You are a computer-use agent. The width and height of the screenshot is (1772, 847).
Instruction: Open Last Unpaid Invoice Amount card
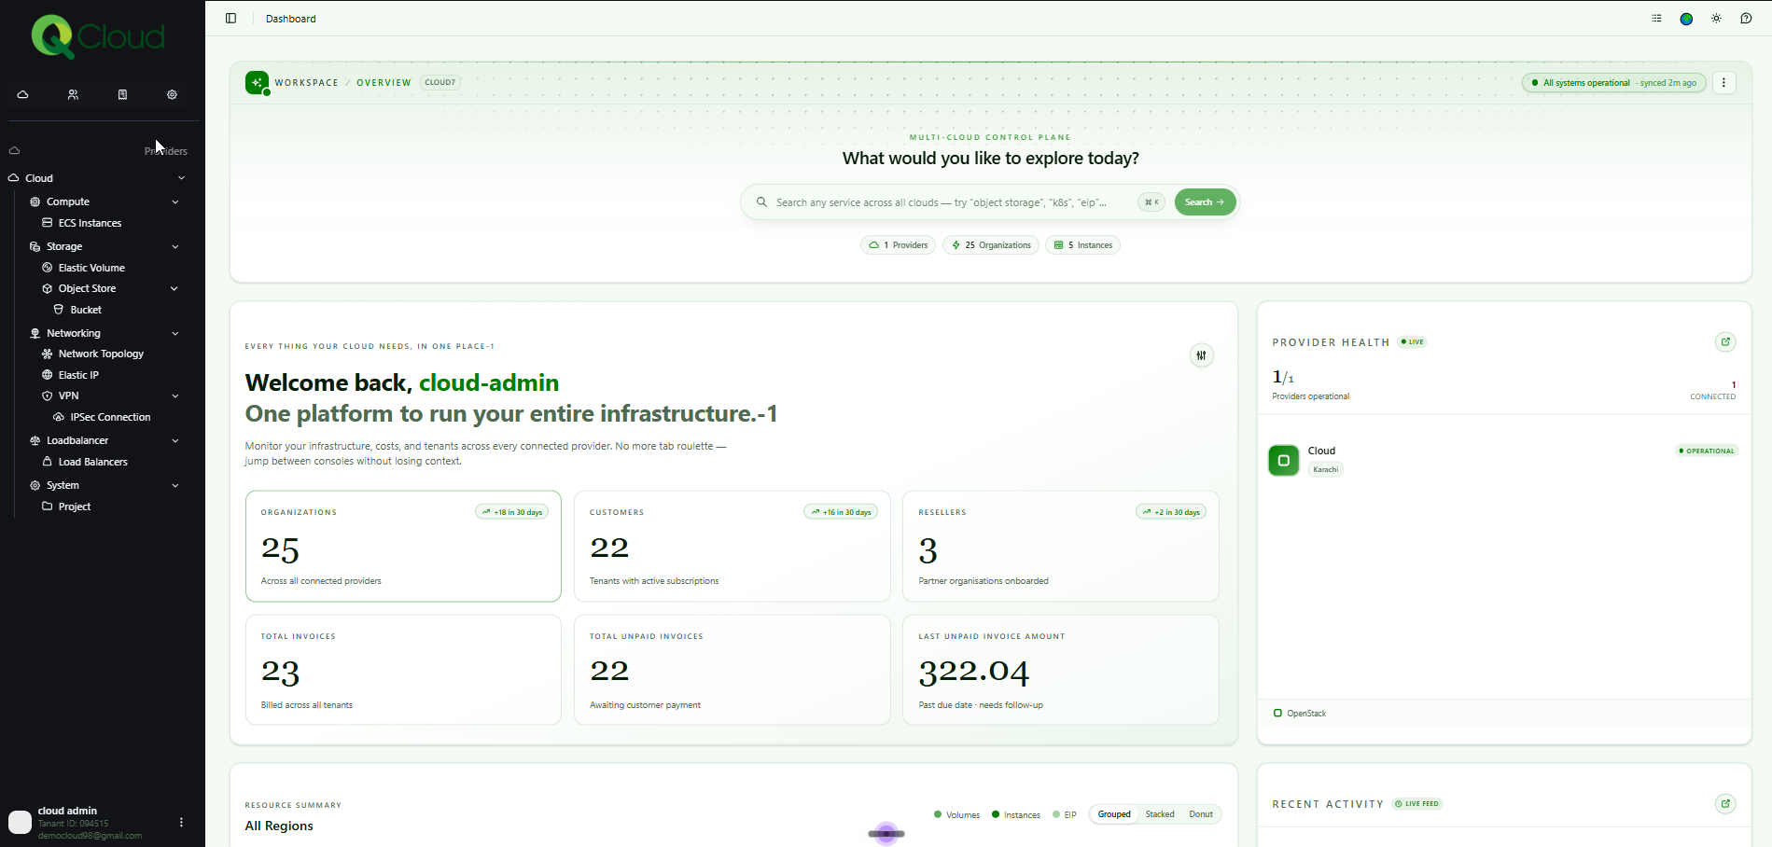coord(1060,670)
